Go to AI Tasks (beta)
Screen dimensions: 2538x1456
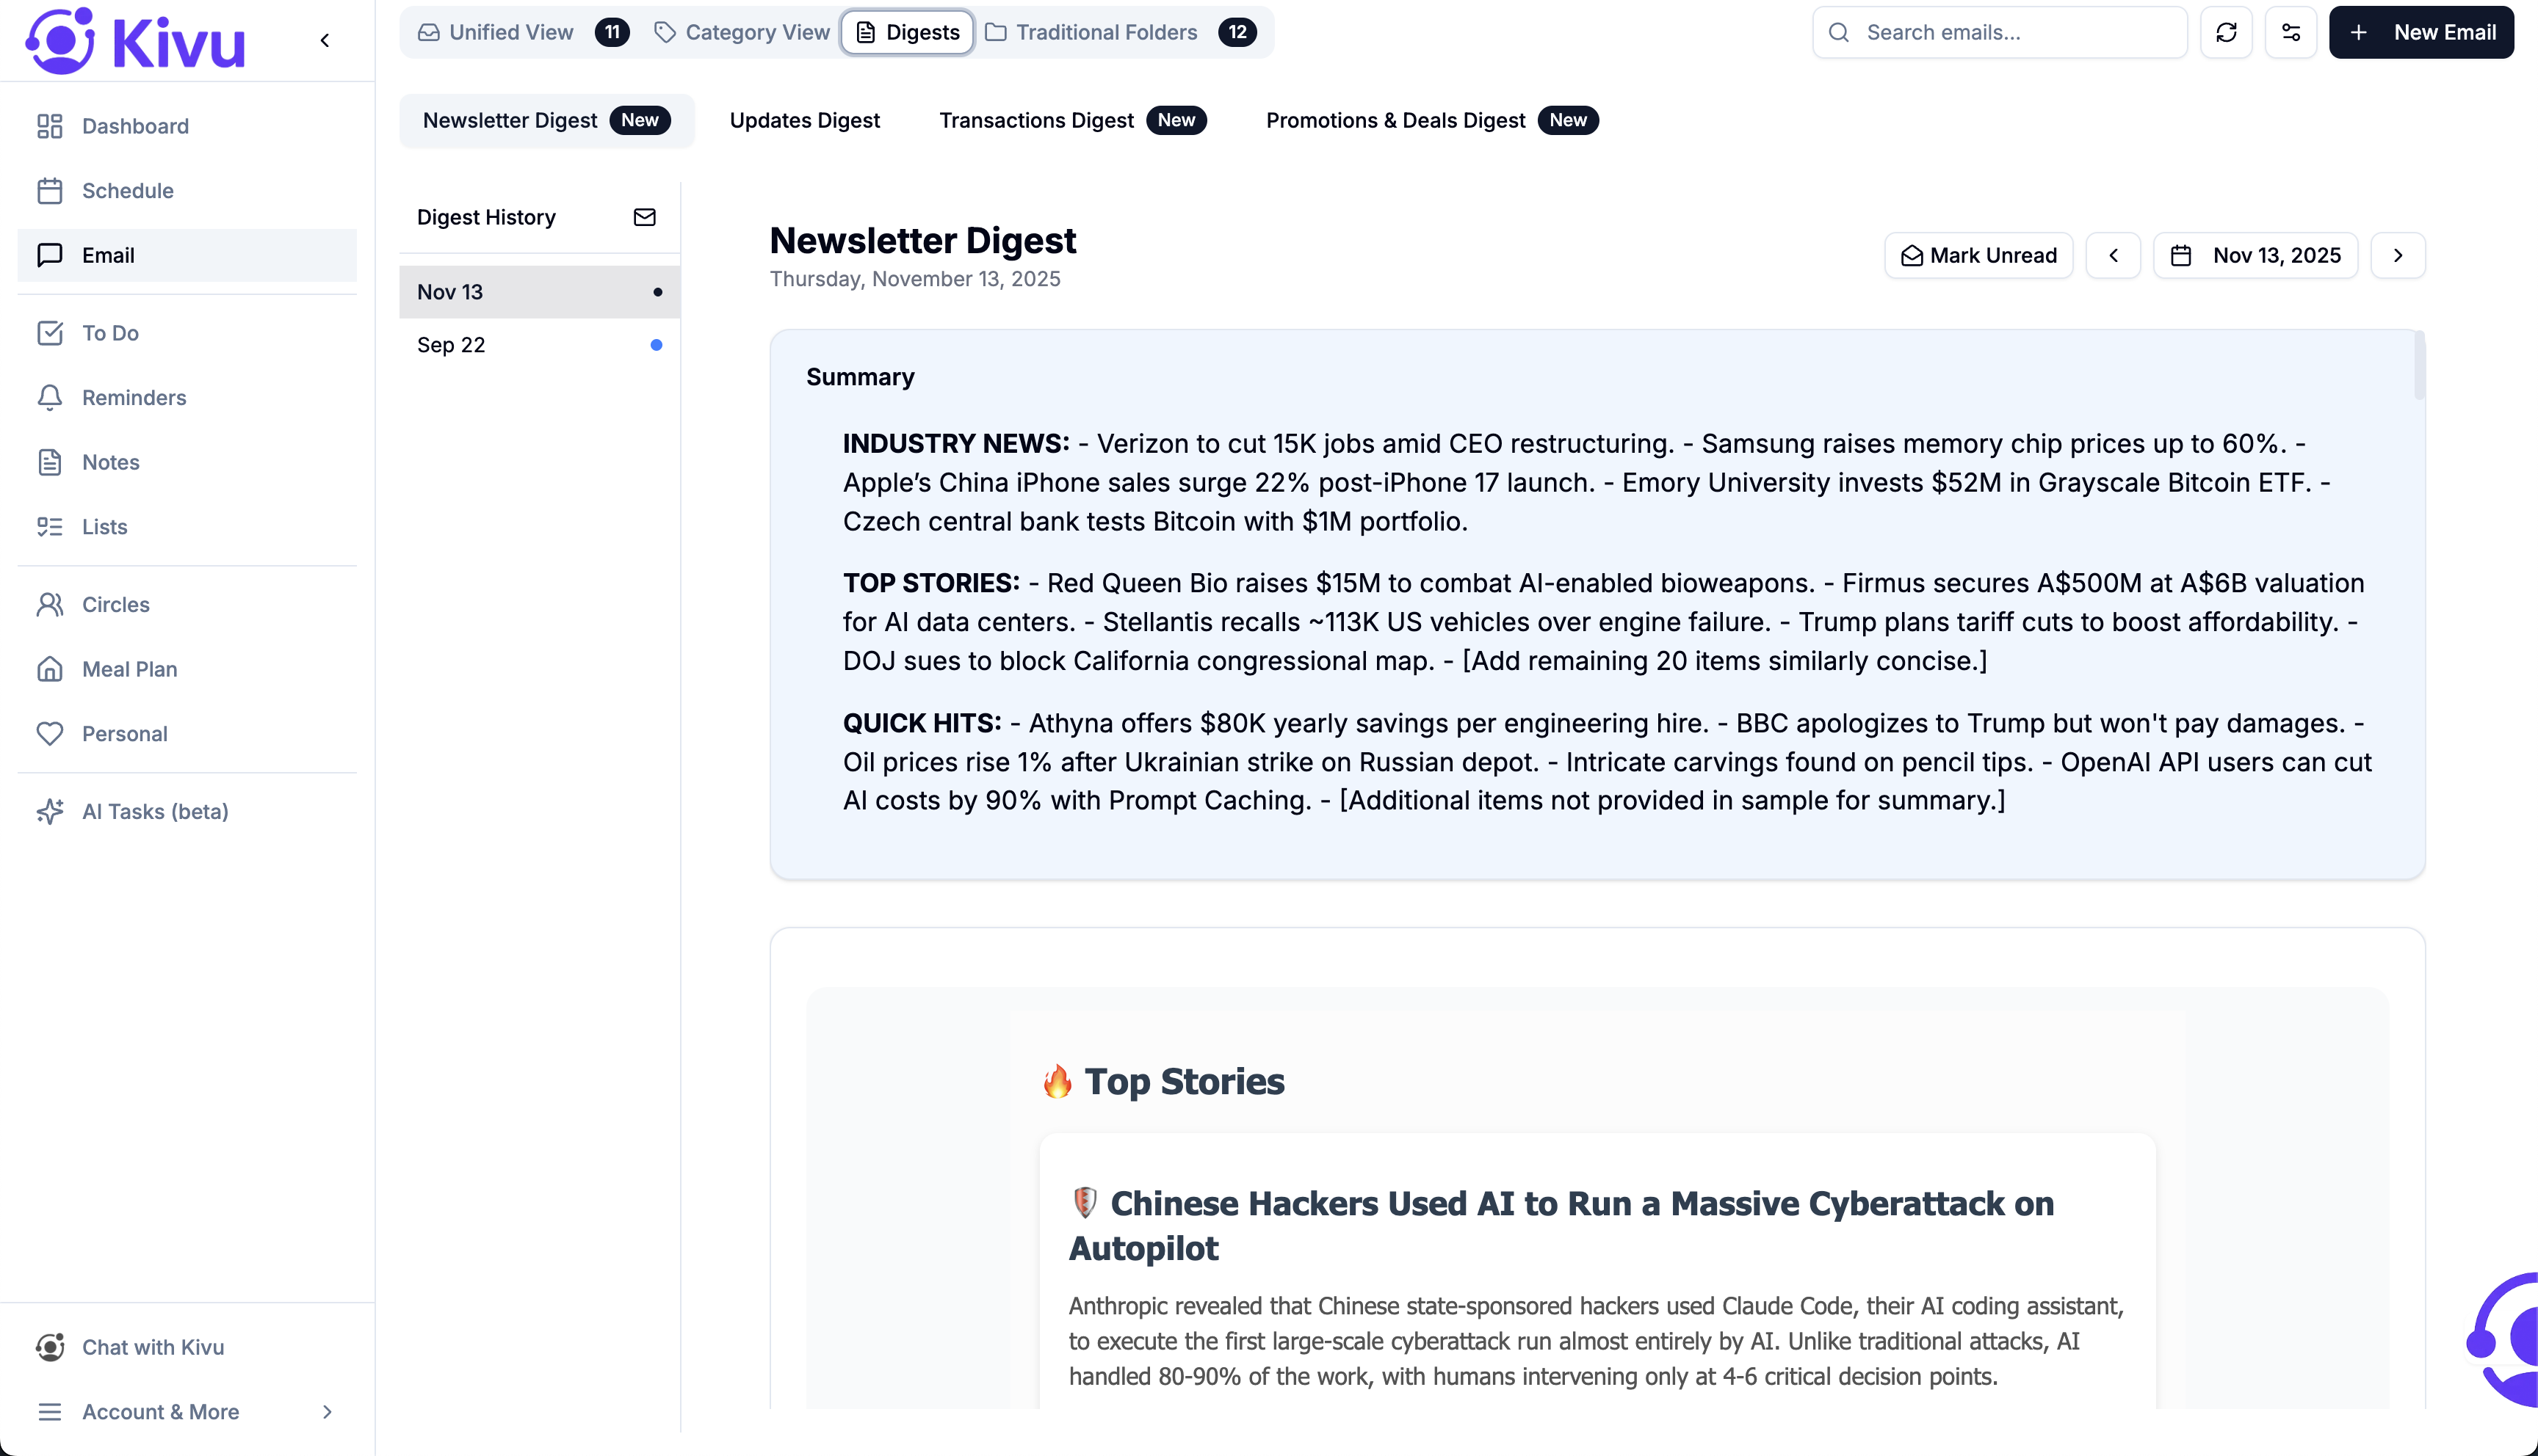[154, 811]
